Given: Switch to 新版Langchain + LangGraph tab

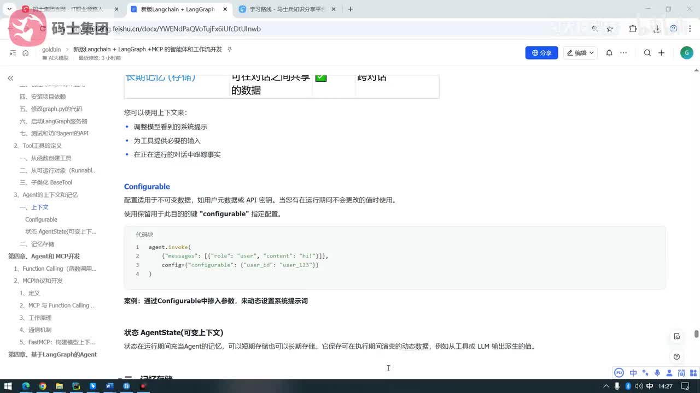Looking at the screenshot, I should (177, 9).
